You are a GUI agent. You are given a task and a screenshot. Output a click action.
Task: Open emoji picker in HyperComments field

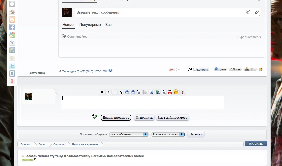pyautogui.click(x=248, y=12)
